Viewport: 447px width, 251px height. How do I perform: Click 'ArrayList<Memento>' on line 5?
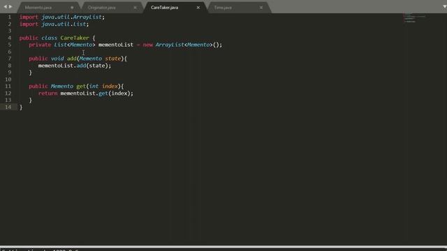pyautogui.click(x=184, y=45)
